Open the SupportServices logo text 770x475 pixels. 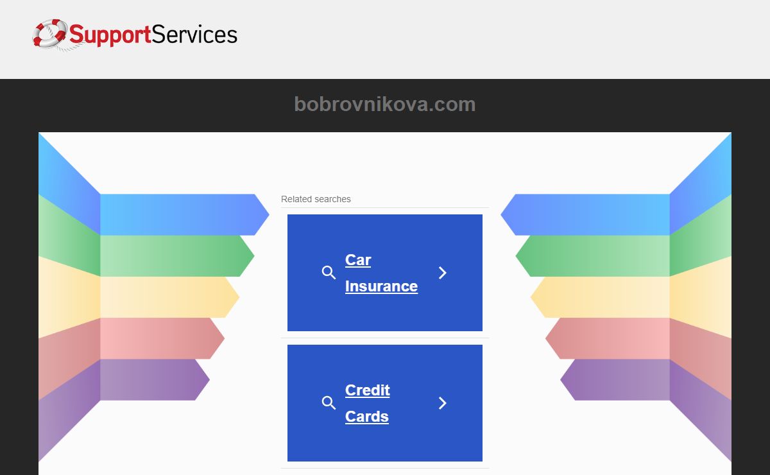point(153,35)
